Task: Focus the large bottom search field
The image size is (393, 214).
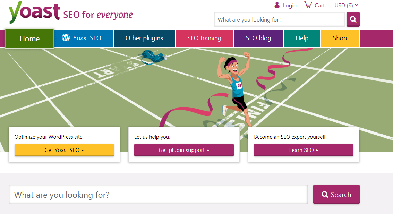Action: coord(158,195)
